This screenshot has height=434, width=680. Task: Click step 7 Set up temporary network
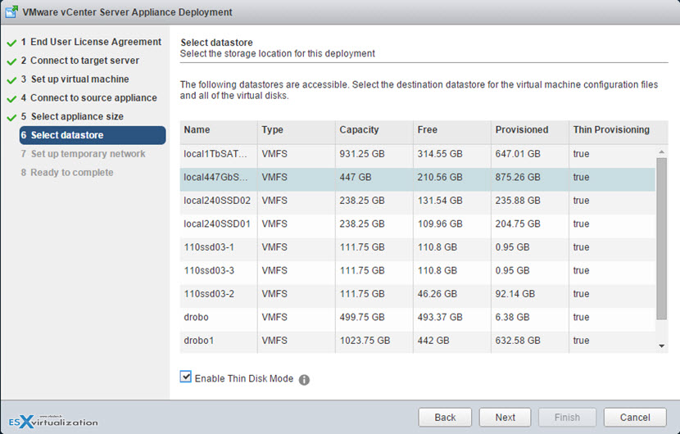click(83, 154)
